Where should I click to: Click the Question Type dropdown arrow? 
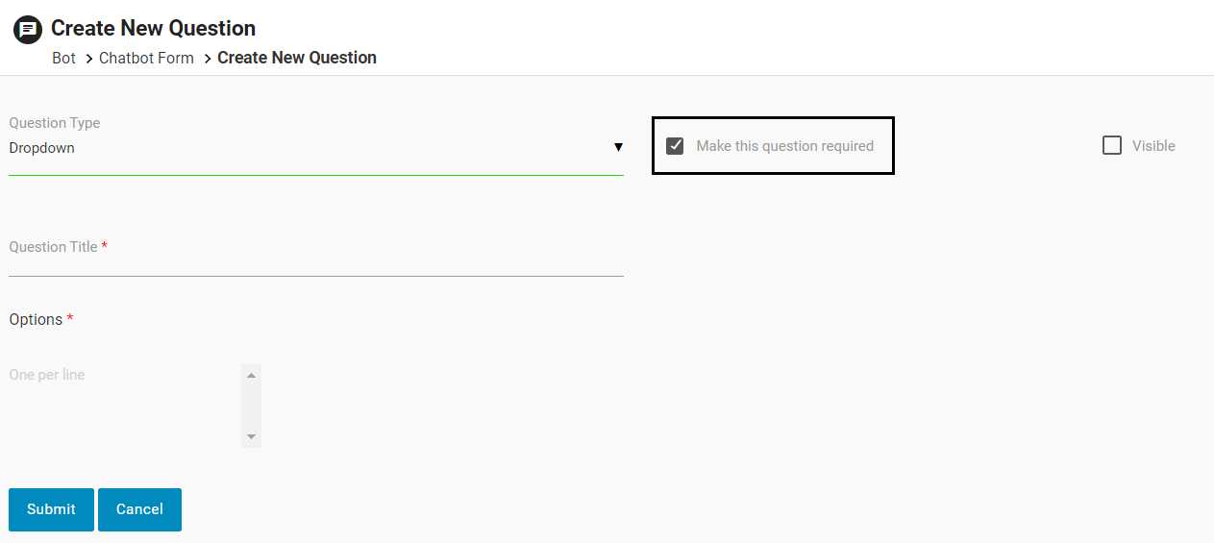tap(618, 148)
